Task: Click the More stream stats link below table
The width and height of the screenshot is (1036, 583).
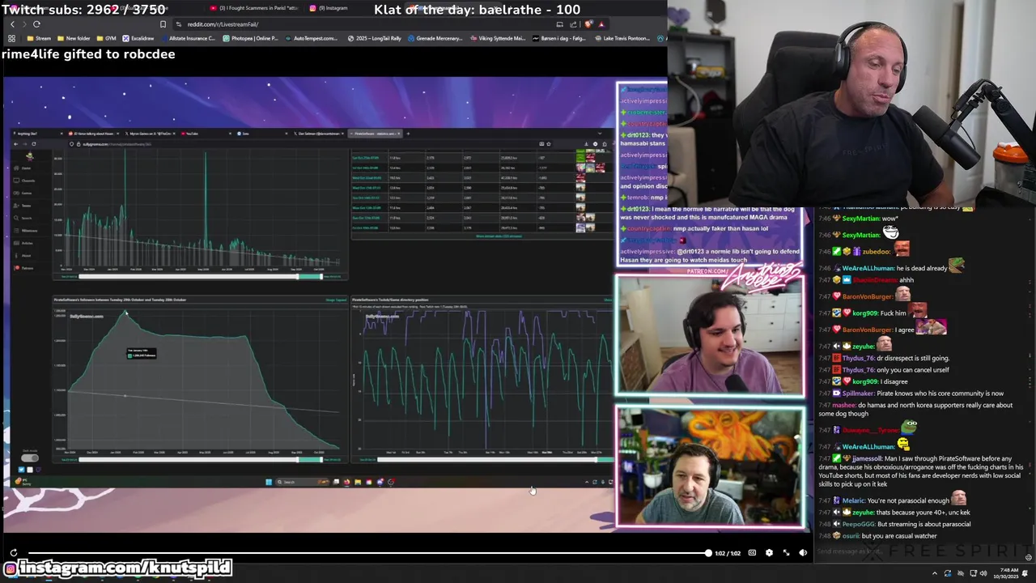Action: click(499, 236)
